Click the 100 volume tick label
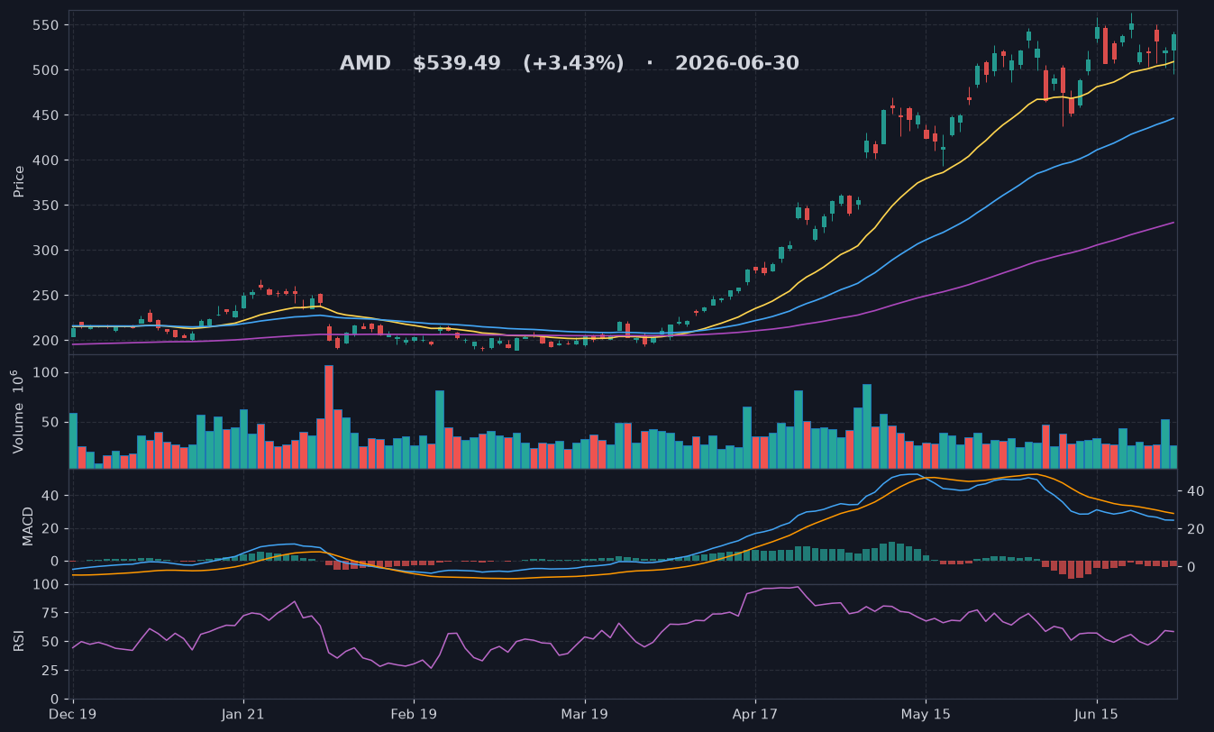 pos(45,373)
